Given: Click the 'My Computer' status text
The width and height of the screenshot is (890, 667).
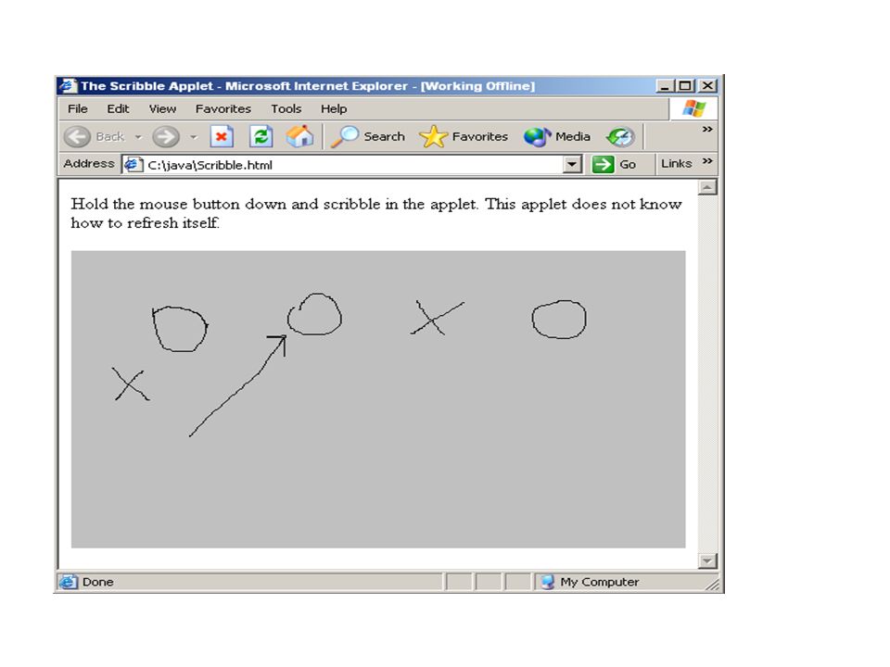Looking at the screenshot, I should [x=600, y=582].
